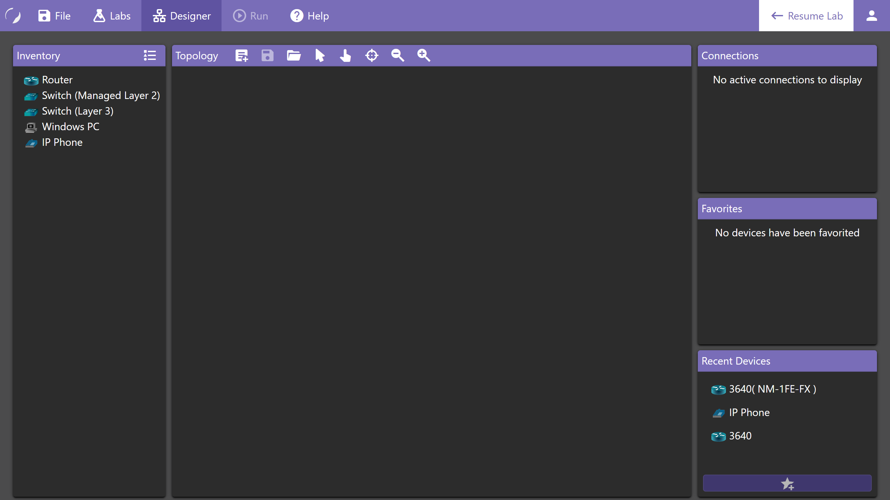
Task: Toggle the Inventory list view icon
Action: click(150, 56)
